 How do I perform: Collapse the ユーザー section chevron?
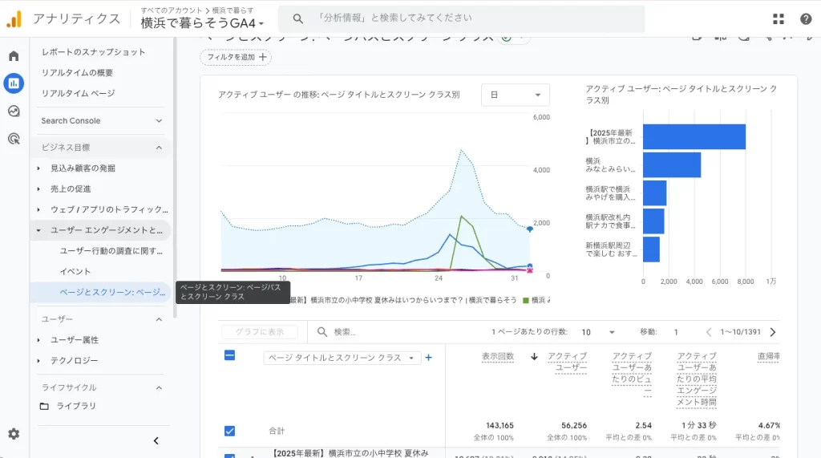pos(159,319)
